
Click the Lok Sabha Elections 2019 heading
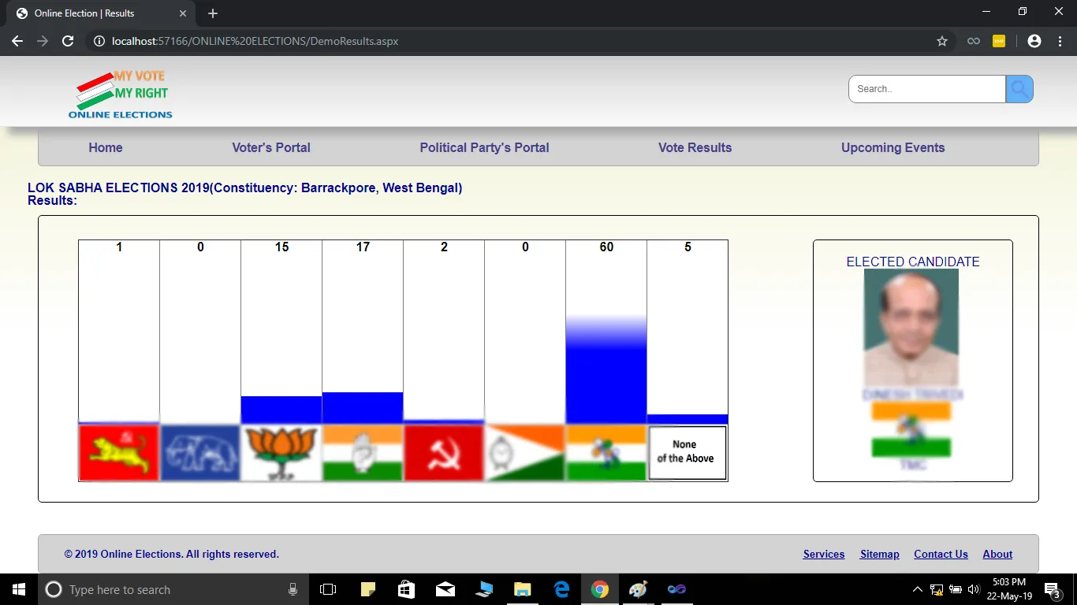point(244,188)
